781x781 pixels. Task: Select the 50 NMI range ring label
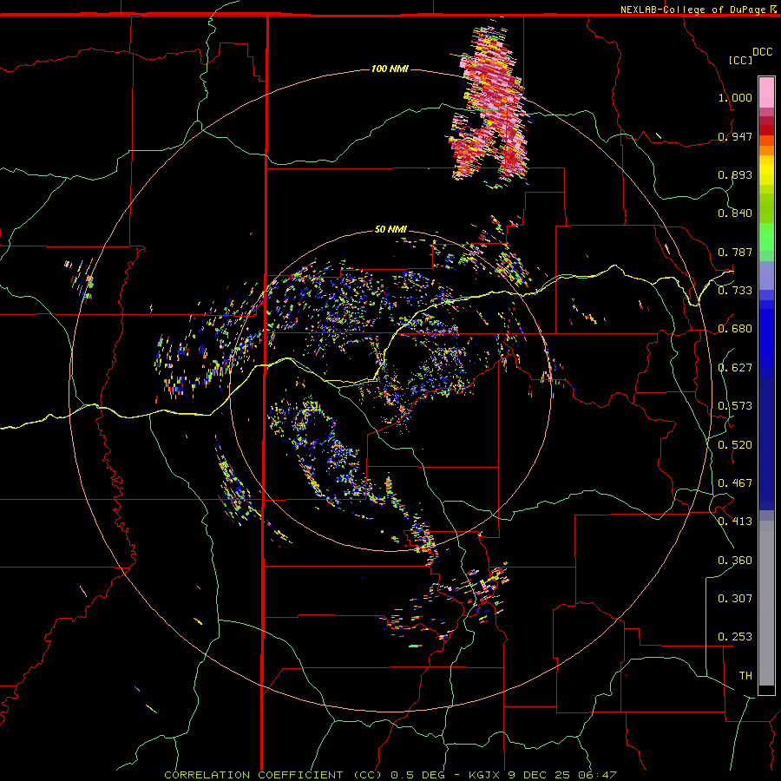pos(390,229)
